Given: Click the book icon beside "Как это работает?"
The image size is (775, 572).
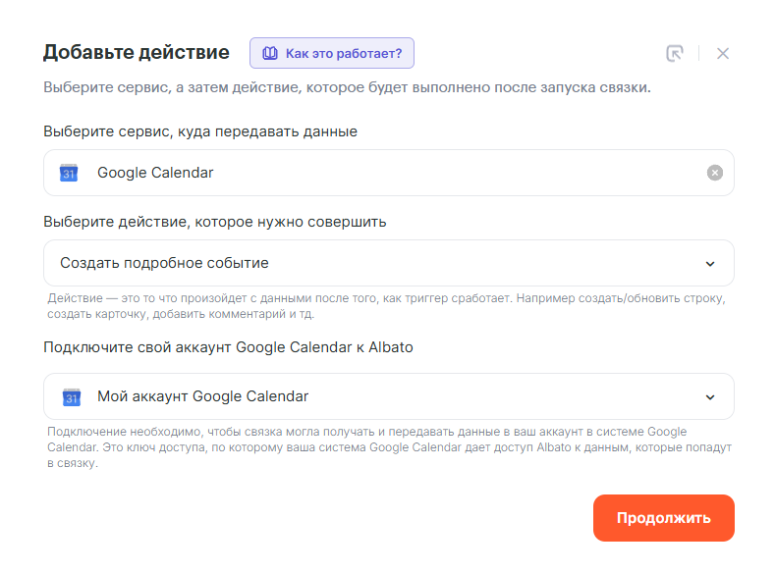Looking at the screenshot, I should (269, 53).
